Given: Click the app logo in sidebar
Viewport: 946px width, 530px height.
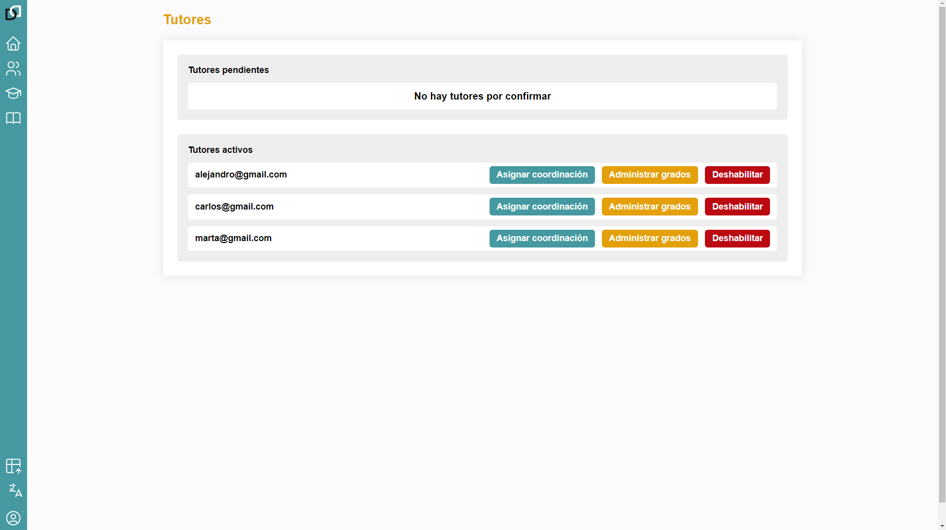Looking at the screenshot, I should click(13, 13).
